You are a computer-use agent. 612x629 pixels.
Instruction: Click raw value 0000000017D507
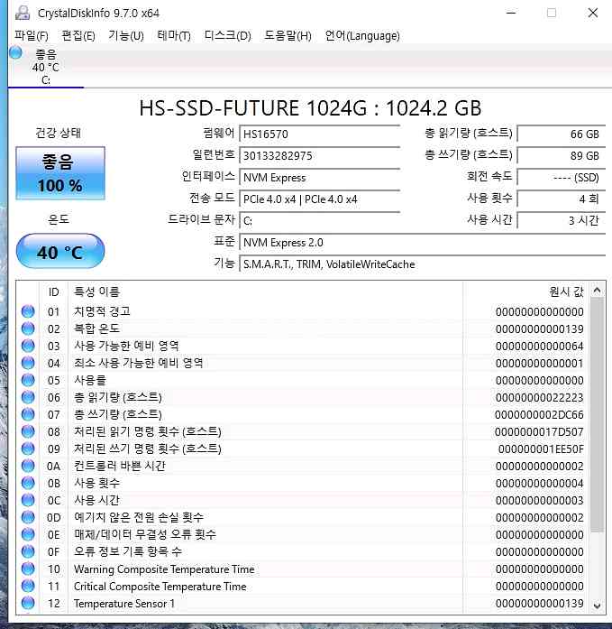point(539,431)
